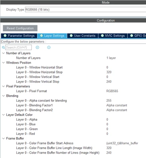
Task: Select the Layer 0 - Alpha value
Action: pyautogui.click(x=107, y=120)
